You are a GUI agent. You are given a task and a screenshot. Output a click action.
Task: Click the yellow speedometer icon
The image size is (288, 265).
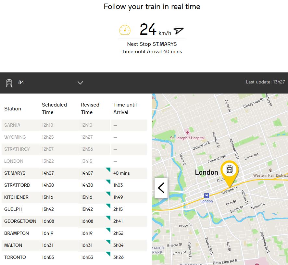tap(125, 30)
